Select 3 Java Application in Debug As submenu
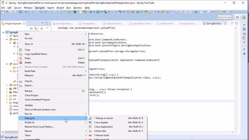The height and width of the screenshot is (140, 249). (x=117, y=127)
